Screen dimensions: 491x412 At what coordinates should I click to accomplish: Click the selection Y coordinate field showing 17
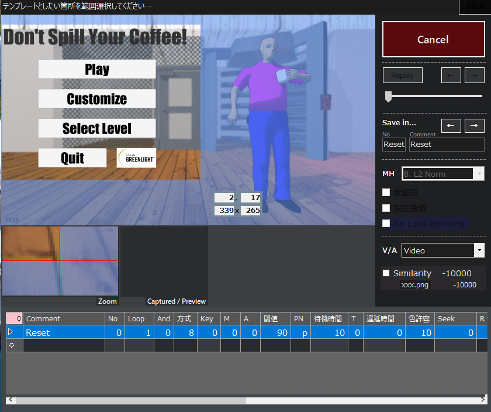tap(251, 198)
